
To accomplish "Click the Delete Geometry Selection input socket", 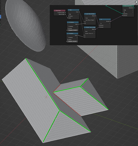I will point(123,16).
